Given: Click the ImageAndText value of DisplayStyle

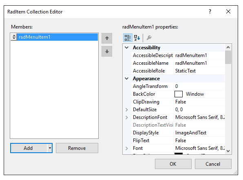Looking at the screenshot, I should 191,133.
